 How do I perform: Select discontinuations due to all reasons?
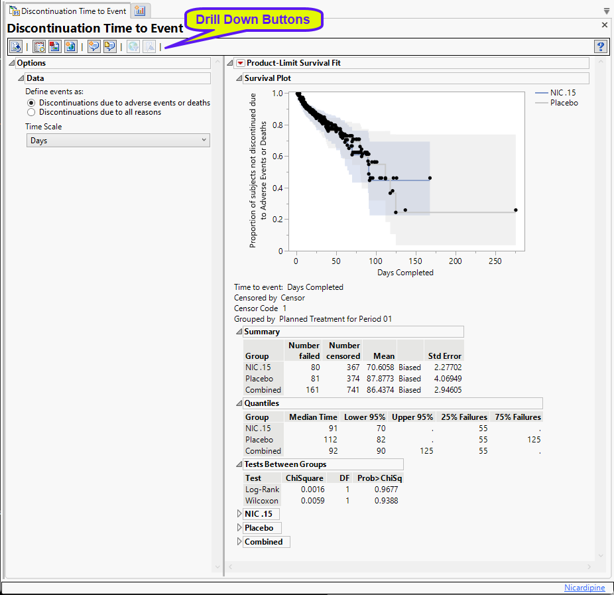point(31,112)
